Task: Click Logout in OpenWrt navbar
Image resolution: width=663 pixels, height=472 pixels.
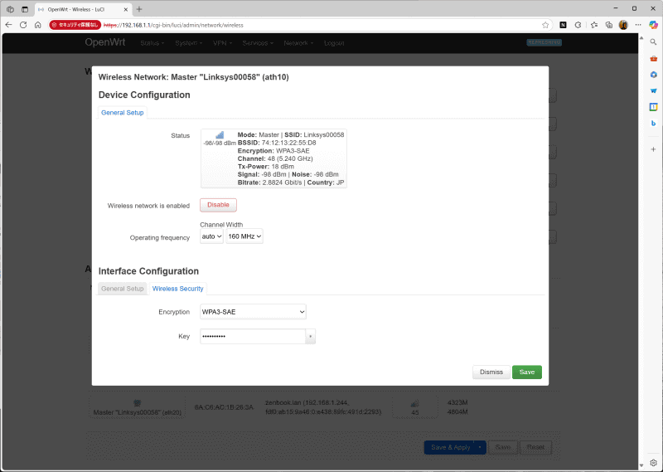Action: pos(334,43)
